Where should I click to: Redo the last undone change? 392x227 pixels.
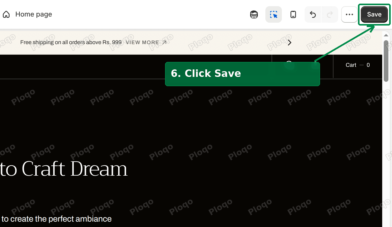click(330, 14)
